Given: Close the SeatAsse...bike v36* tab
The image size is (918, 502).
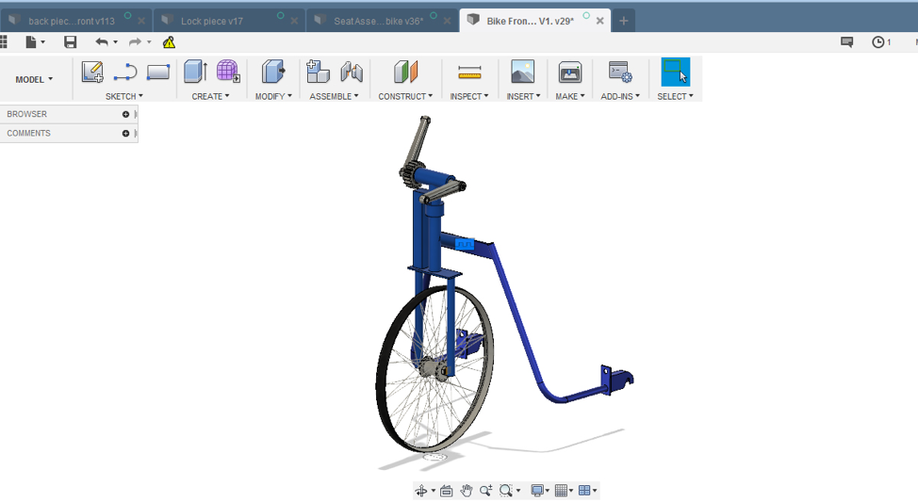Looking at the screenshot, I should tap(447, 21).
